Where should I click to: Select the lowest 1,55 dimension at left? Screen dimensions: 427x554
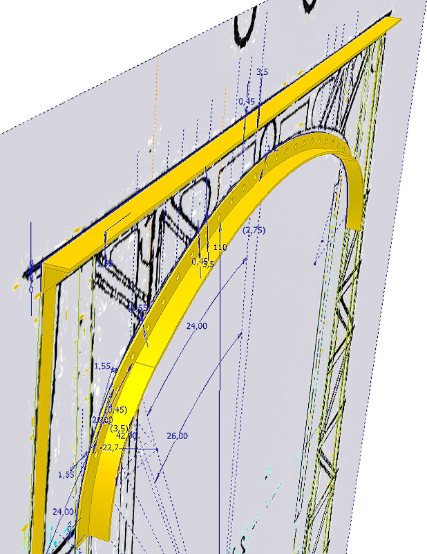pos(66,474)
